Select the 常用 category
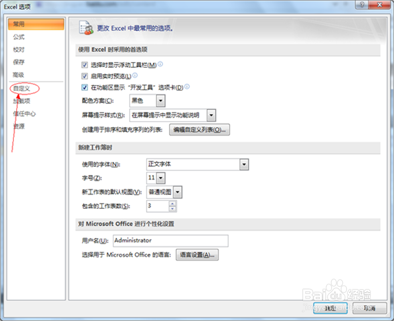Image resolution: width=394 pixels, height=321 pixels. point(36,24)
